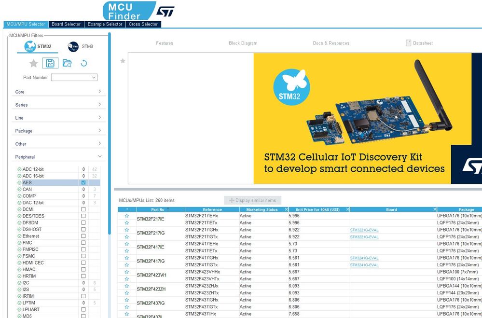The width and height of the screenshot is (482, 318).
Task: Open the Datasheet document icon
Action: pyautogui.click(x=408, y=43)
